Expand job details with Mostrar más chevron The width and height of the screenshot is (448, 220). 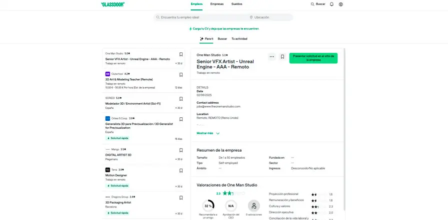point(217,133)
